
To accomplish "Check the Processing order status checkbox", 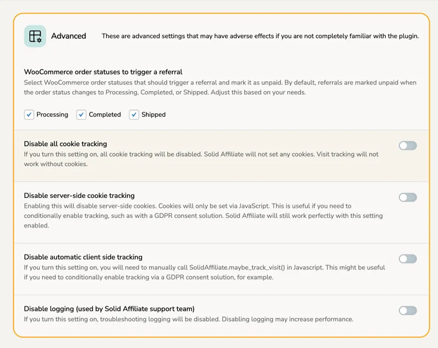I will 29,115.
